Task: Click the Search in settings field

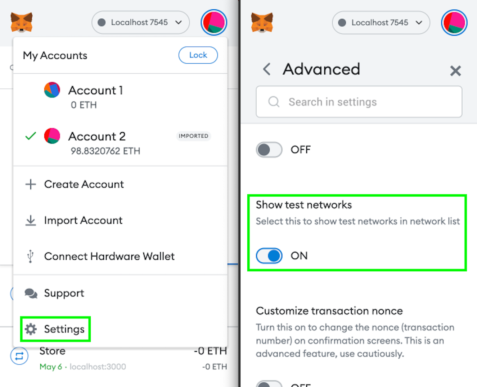Action: pyautogui.click(x=359, y=102)
